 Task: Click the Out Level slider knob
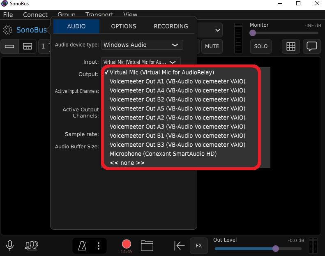coord(276,248)
